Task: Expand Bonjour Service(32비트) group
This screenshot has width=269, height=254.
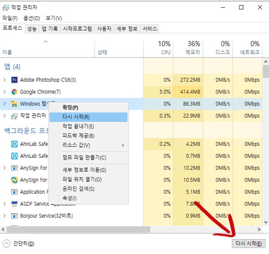Action: coord(5,216)
